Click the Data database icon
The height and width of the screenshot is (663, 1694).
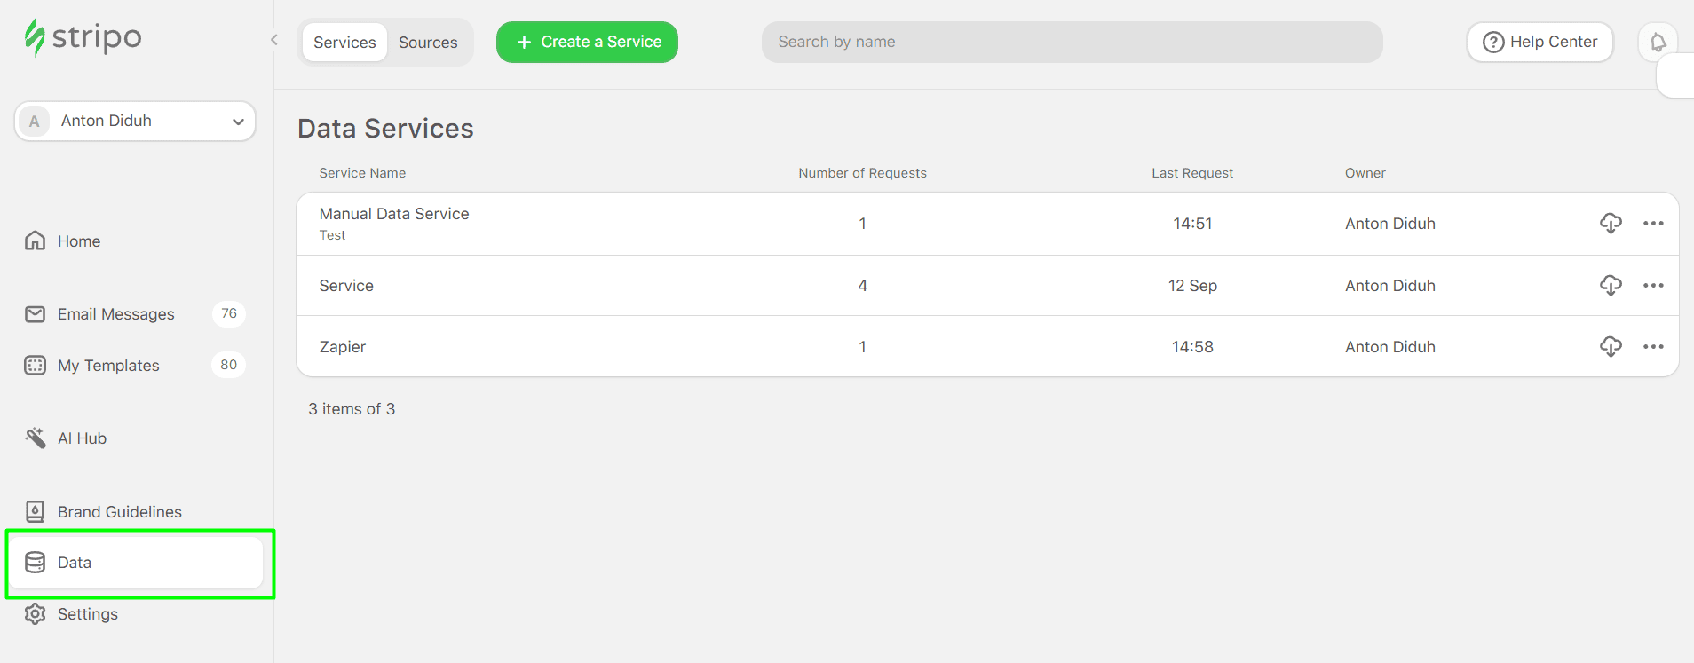click(36, 563)
